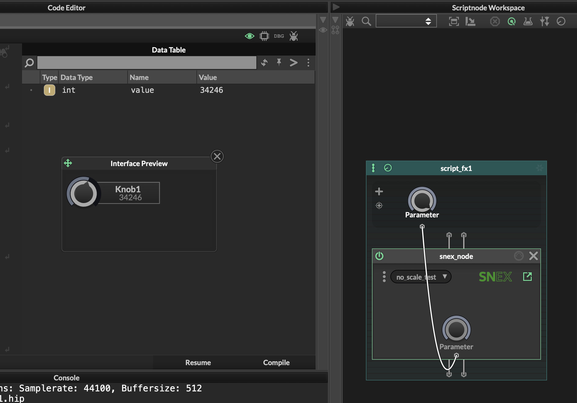Image resolution: width=577 pixels, height=403 pixels.
Task: Select the Code Editor panel title
Action: pos(66,8)
